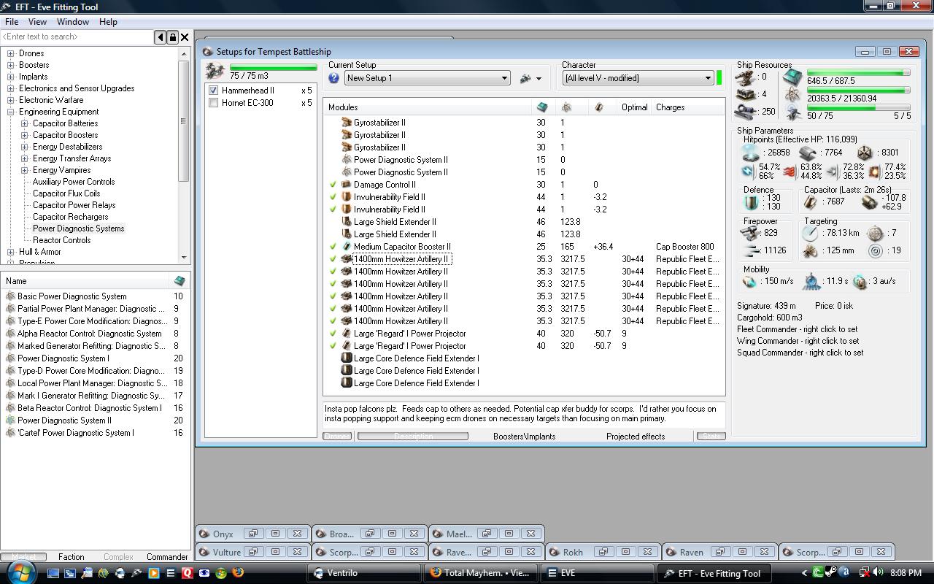Toggle the active checkmark on Large 'Regard' I Power Projector
934x584 pixels.
pos(333,334)
